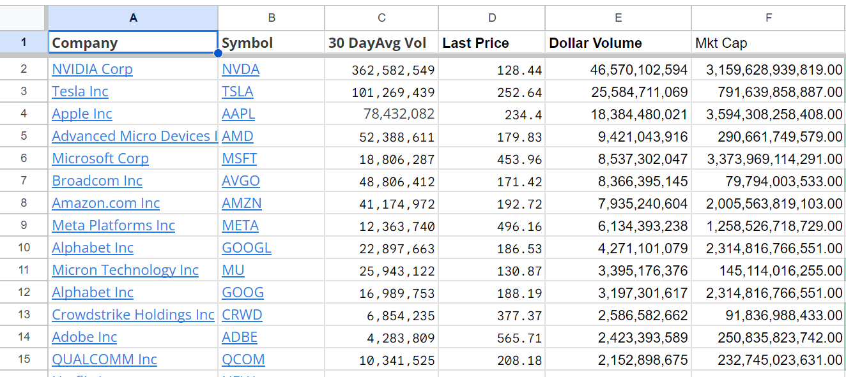Image resolution: width=846 pixels, height=377 pixels.
Task: Select the row 8 header
Action: [24, 203]
